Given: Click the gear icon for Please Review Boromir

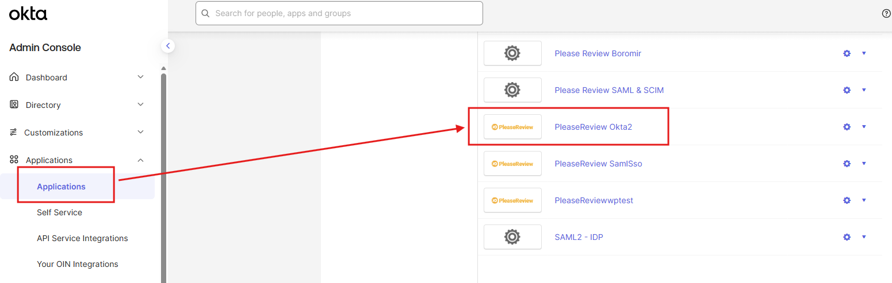Looking at the screenshot, I should click(847, 53).
